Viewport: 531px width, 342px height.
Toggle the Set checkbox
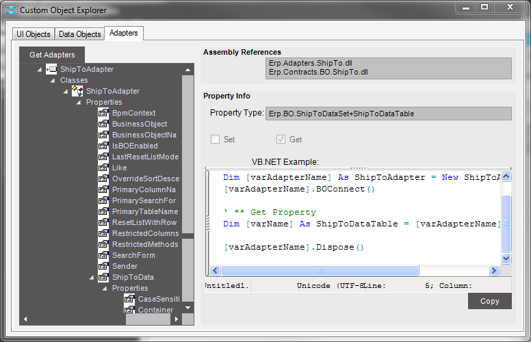pyautogui.click(x=215, y=139)
